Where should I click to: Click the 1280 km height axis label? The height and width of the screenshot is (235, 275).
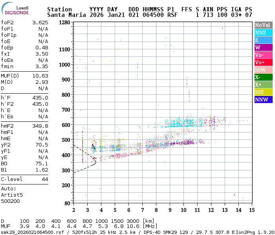point(65,23)
